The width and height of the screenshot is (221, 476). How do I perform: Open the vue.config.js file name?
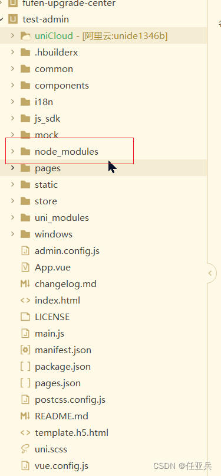[62, 466]
